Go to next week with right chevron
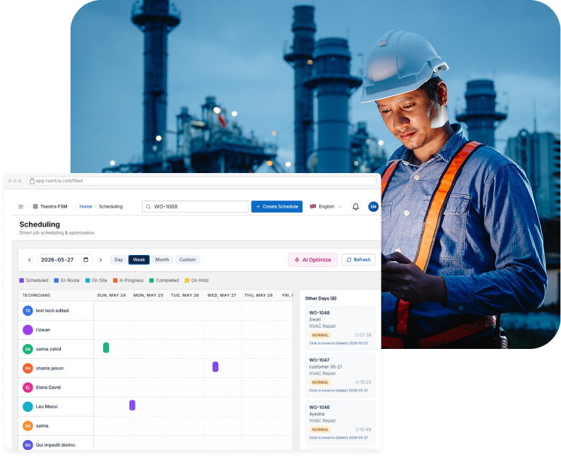Viewport: 561px width, 457px height. coord(100,260)
